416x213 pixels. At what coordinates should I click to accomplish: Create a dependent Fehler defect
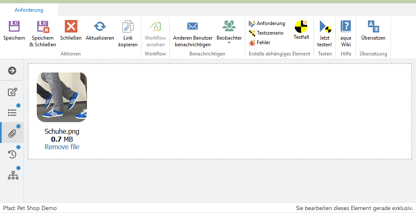pyautogui.click(x=260, y=43)
